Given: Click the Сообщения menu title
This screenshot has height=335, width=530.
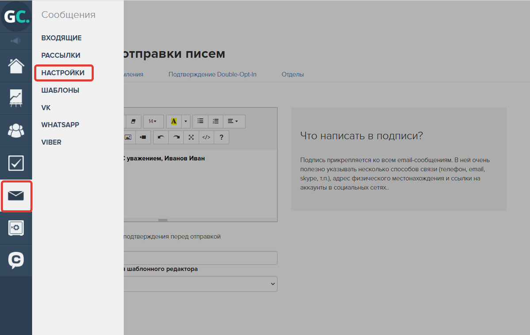Looking at the screenshot, I should (x=68, y=15).
